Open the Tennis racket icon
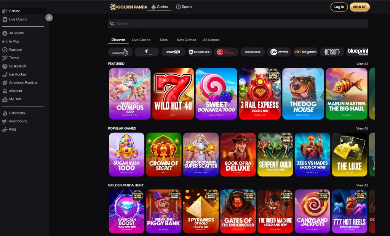 coord(5,58)
